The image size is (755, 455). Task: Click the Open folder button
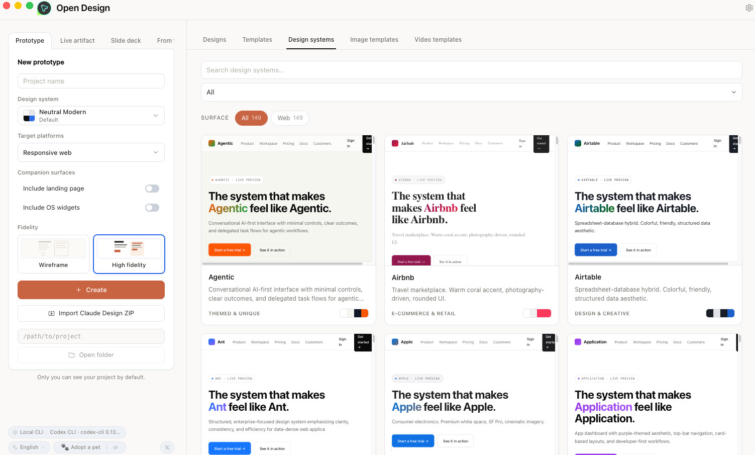pyautogui.click(x=91, y=355)
